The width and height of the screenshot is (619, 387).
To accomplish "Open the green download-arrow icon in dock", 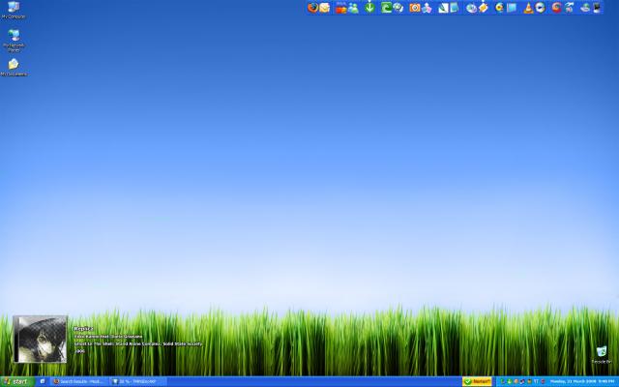I will coord(369,8).
